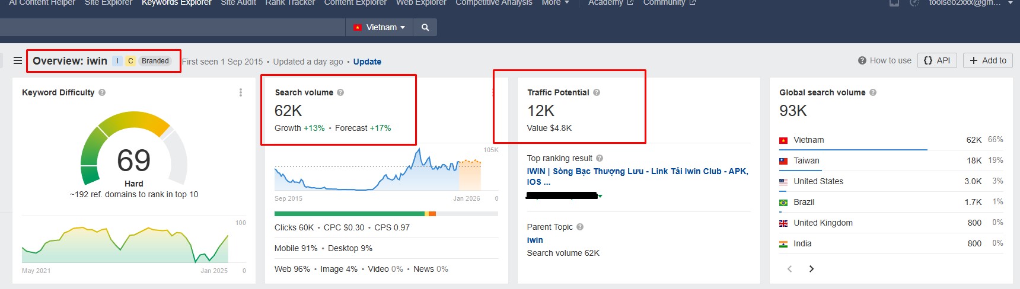The height and width of the screenshot is (289, 1020).
Task: Click the Search volume help icon
Action: click(x=340, y=92)
